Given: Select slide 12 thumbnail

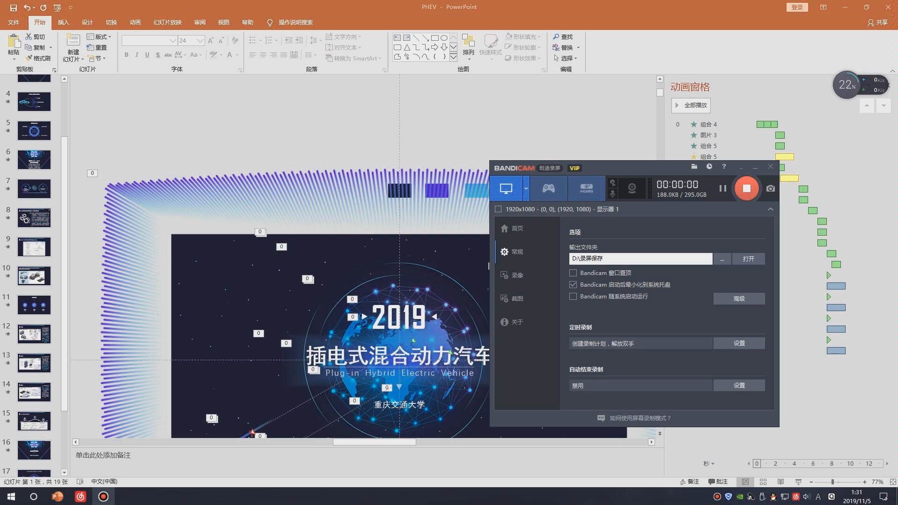Looking at the screenshot, I should (34, 334).
